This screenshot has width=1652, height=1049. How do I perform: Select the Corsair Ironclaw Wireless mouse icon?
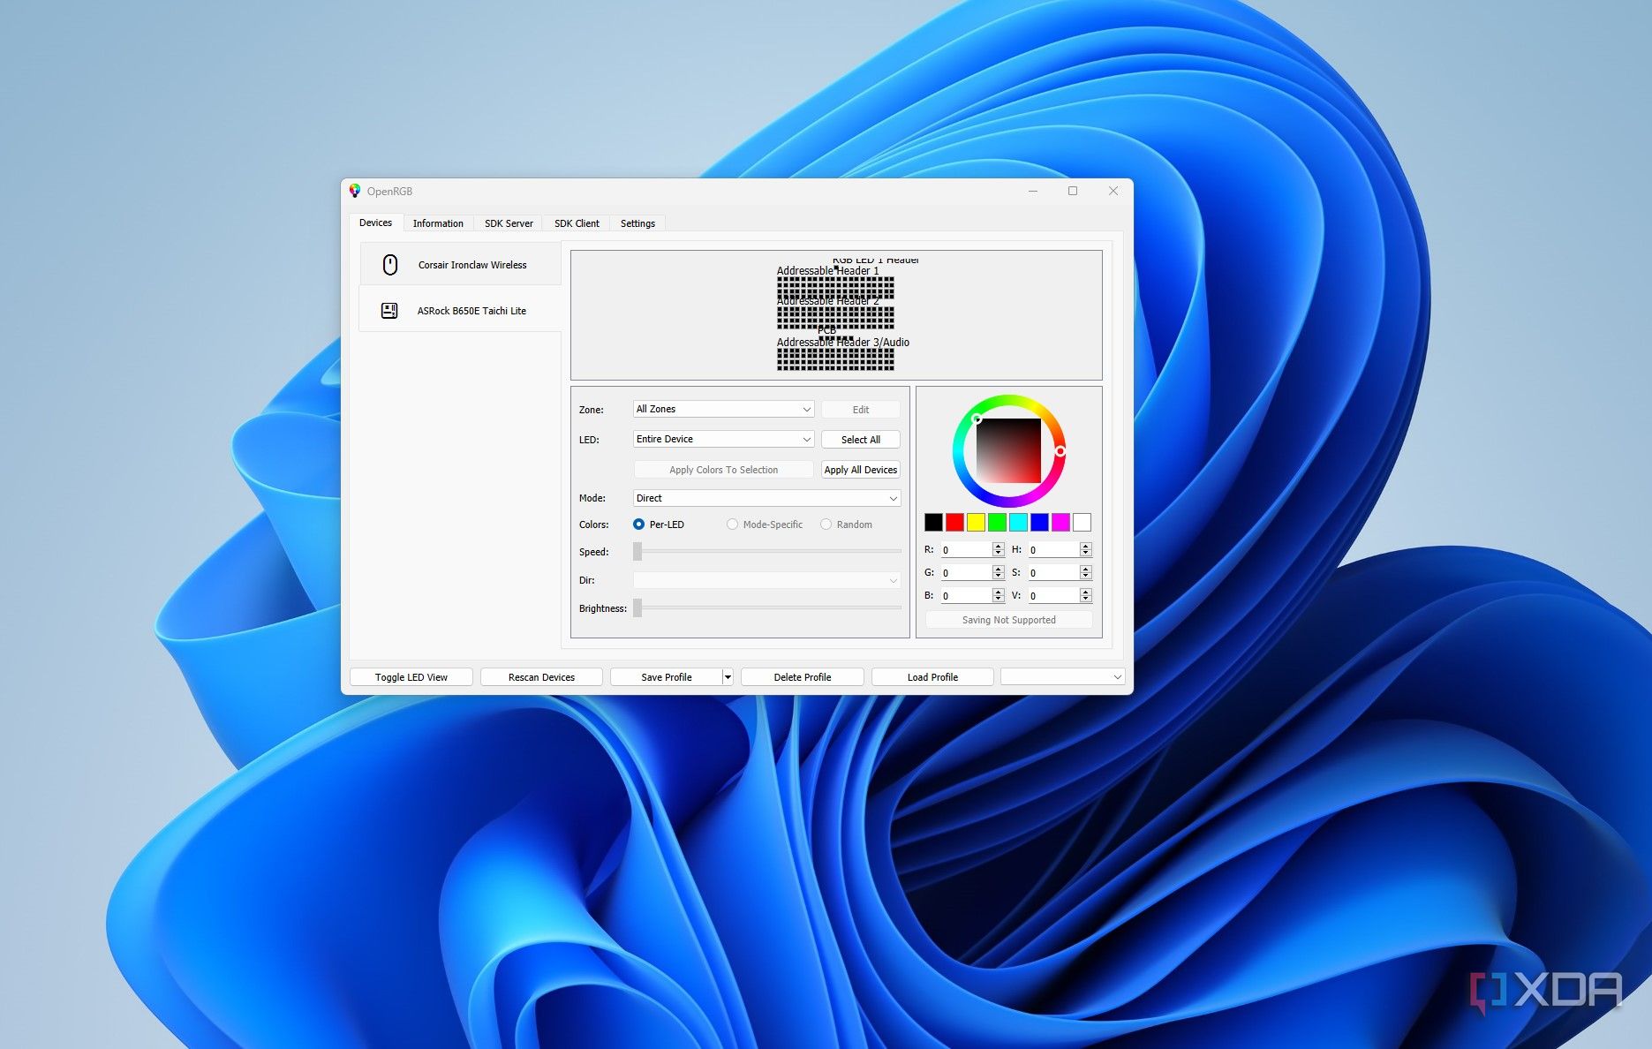390,264
